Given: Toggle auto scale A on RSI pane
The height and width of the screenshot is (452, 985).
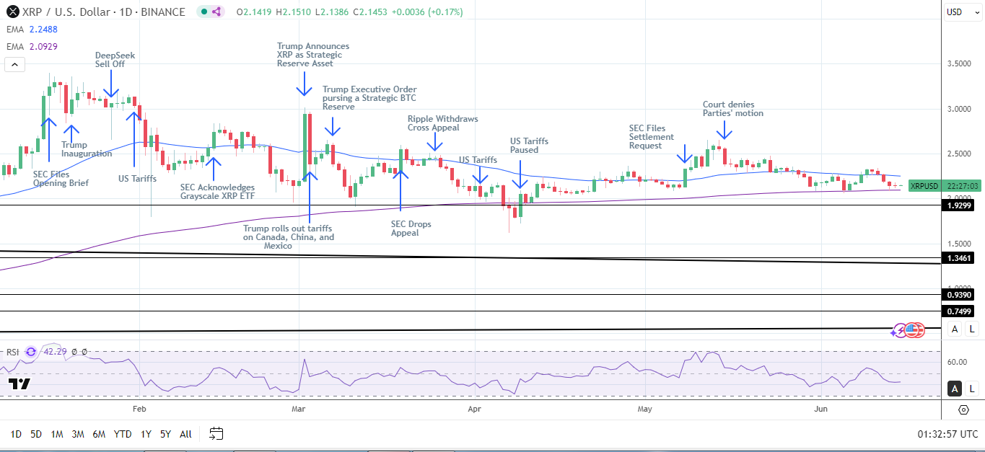Looking at the screenshot, I should click(955, 389).
